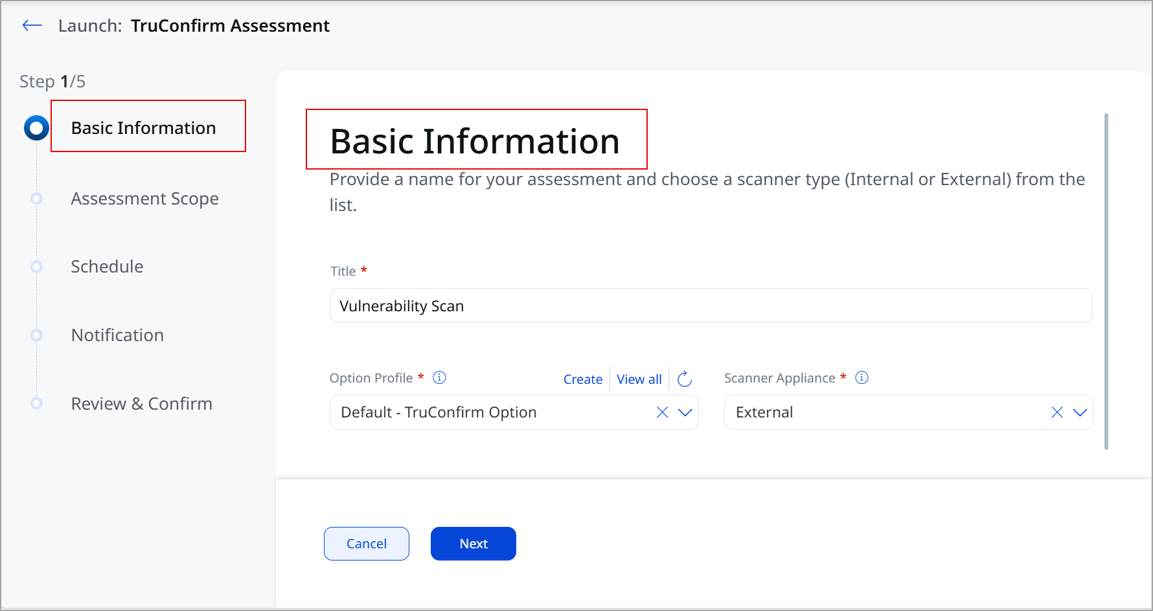Click the View all option profiles link
1153x611 pixels.
click(639, 379)
